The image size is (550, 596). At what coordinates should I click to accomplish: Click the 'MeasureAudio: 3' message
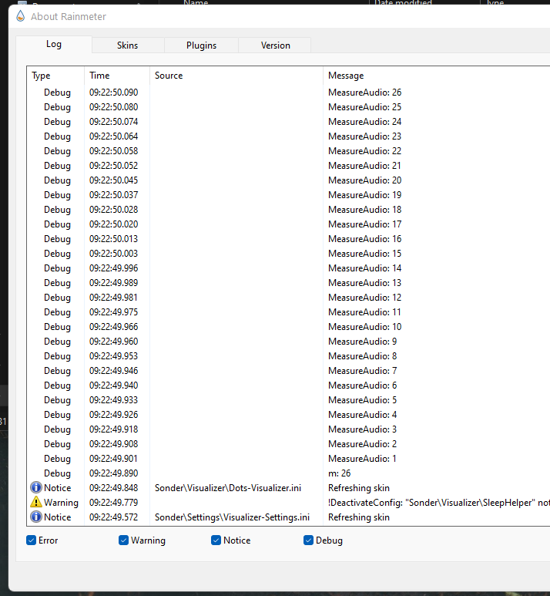tap(362, 429)
